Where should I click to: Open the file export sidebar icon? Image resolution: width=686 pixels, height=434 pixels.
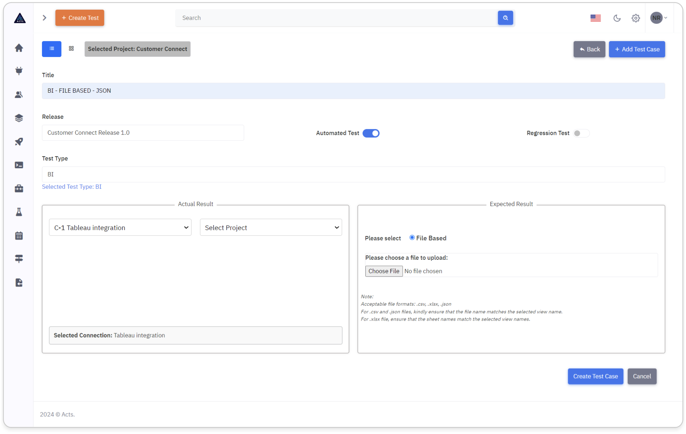click(19, 282)
